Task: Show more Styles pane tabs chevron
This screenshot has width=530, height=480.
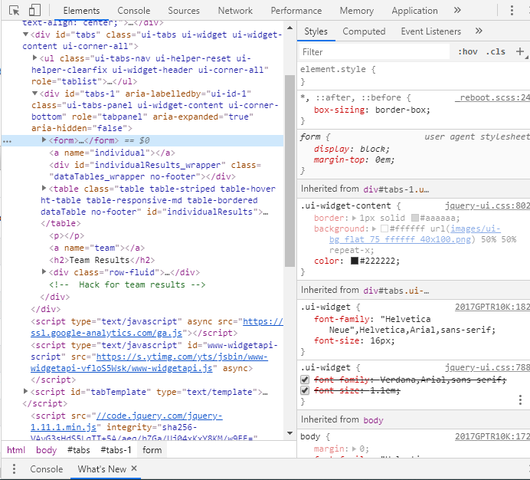Action: click(x=479, y=31)
